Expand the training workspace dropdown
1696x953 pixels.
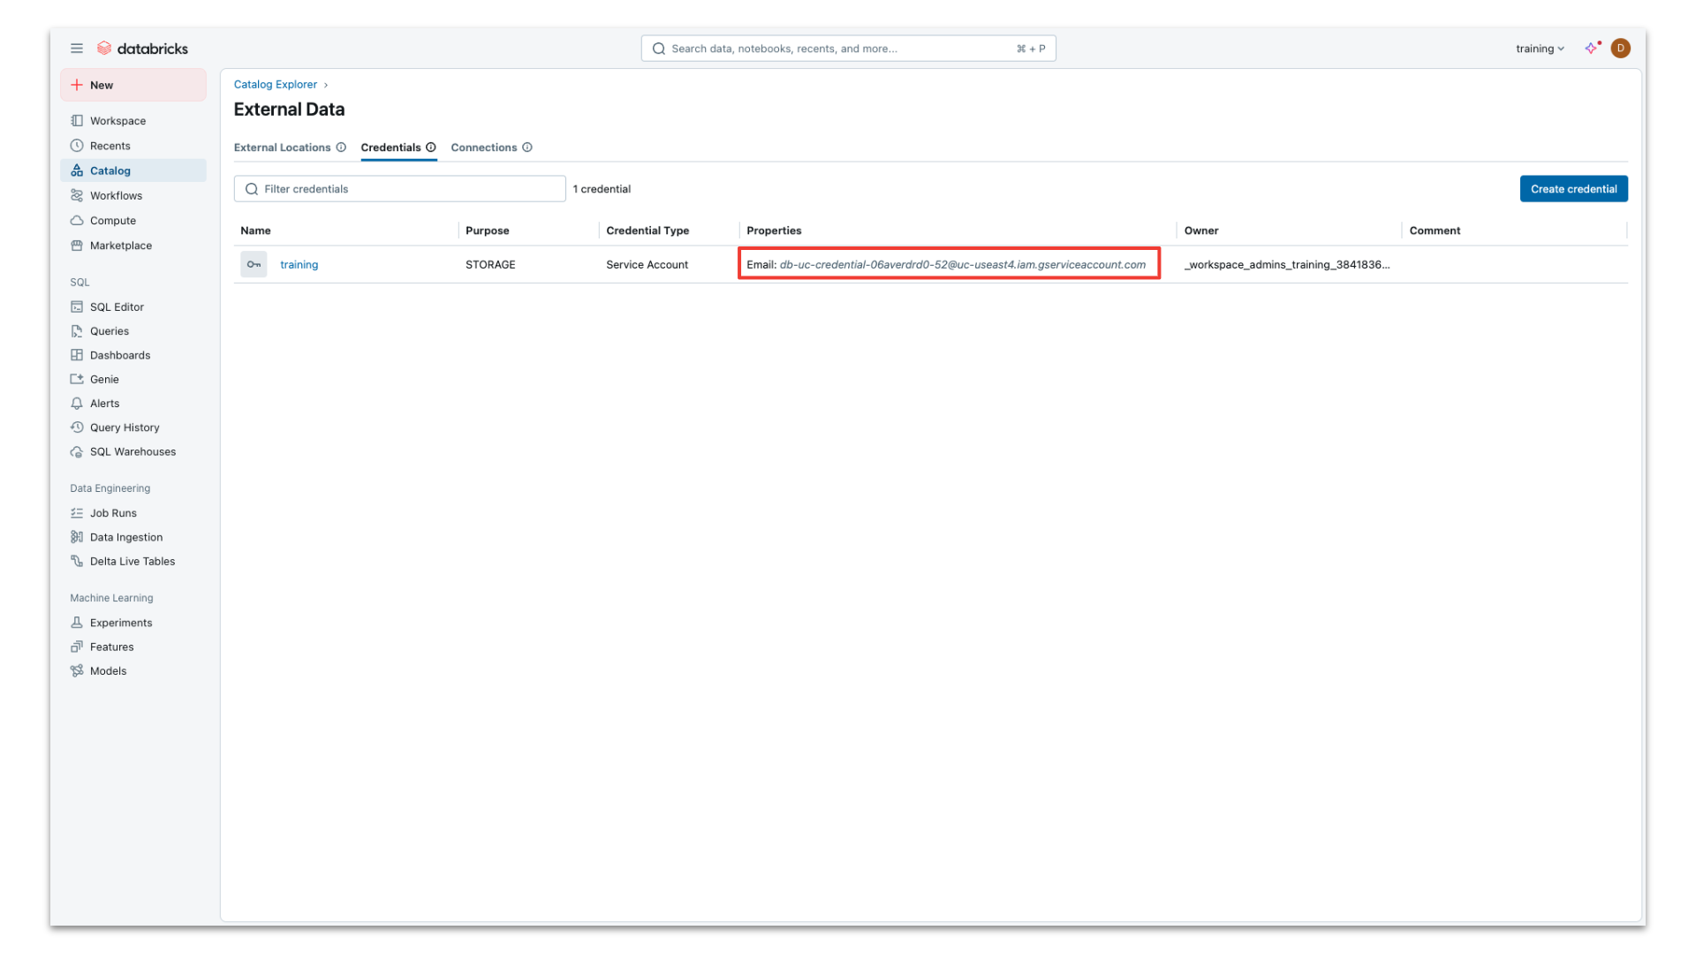1540,49
